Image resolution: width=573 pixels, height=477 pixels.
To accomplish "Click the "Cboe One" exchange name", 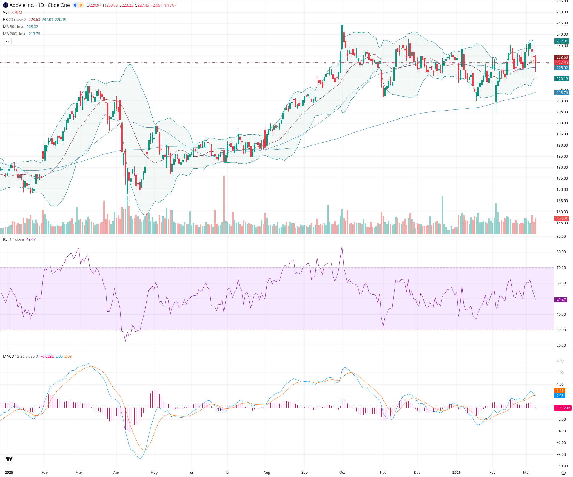I will (x=58, y=5).
